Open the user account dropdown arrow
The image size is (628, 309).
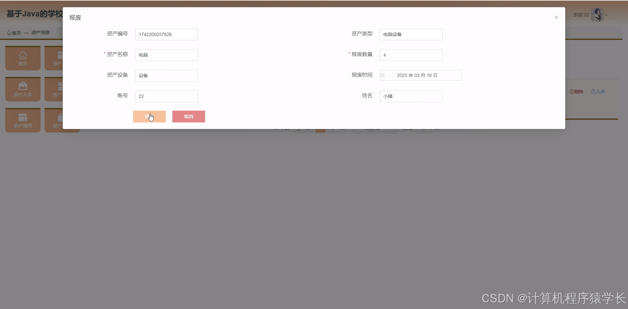click(x=607, y=15)
